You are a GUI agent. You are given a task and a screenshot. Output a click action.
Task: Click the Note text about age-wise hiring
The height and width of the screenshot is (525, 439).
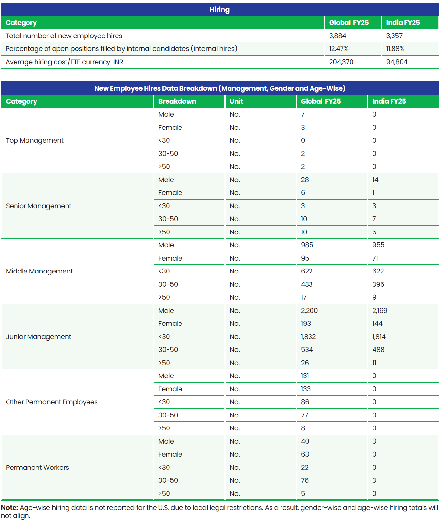tap(219, 511)
